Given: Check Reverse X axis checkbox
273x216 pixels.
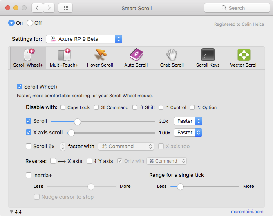Looking at the screenshot, I should [53, 161].
